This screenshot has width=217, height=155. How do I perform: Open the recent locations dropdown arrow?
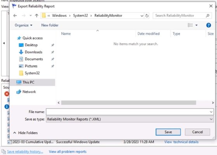click(x=31, y=15)
